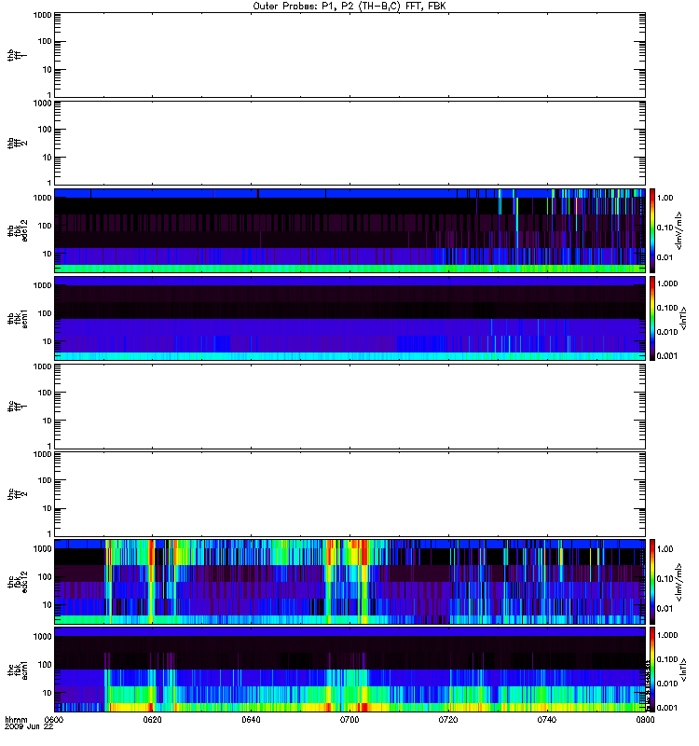Image resolution: width=699 pixels, height=746 pixels.
Task: Select the thb fbk scm1 spectrogram panel
Action: [x=349, y=318]
